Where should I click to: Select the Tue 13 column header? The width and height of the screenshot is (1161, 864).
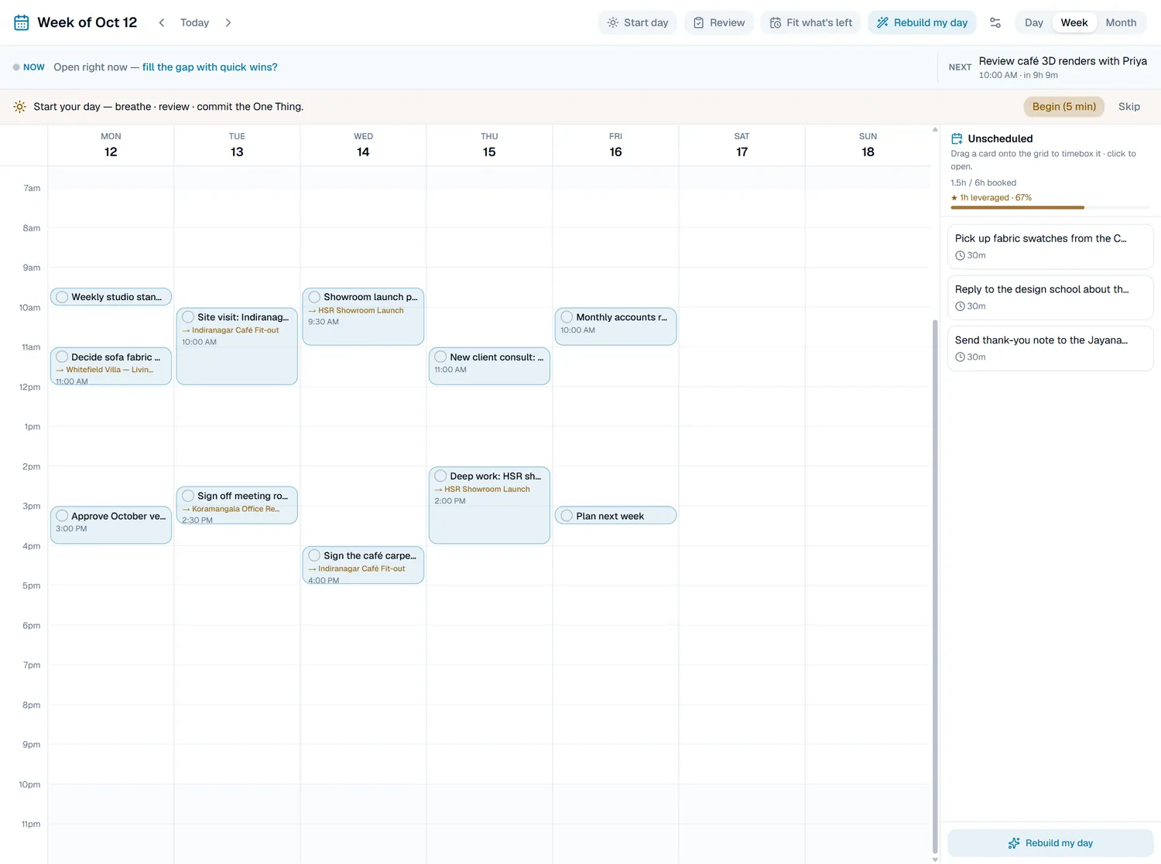(237, 145)
